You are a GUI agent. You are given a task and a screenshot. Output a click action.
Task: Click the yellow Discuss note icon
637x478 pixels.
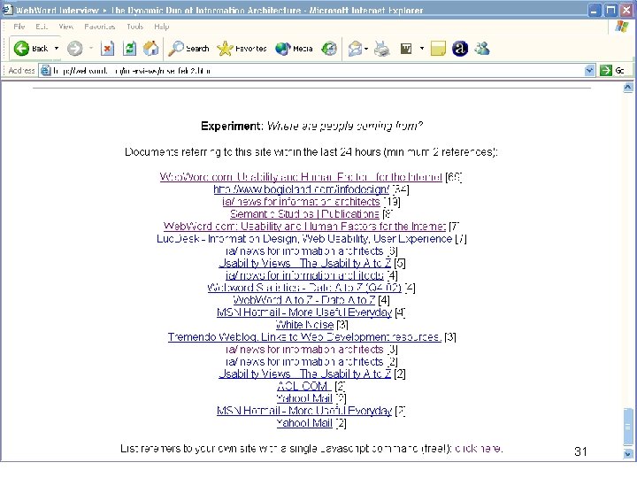click(x=438, y=49)
